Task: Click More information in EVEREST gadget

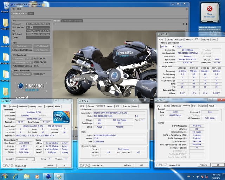Action: (210, 15)
